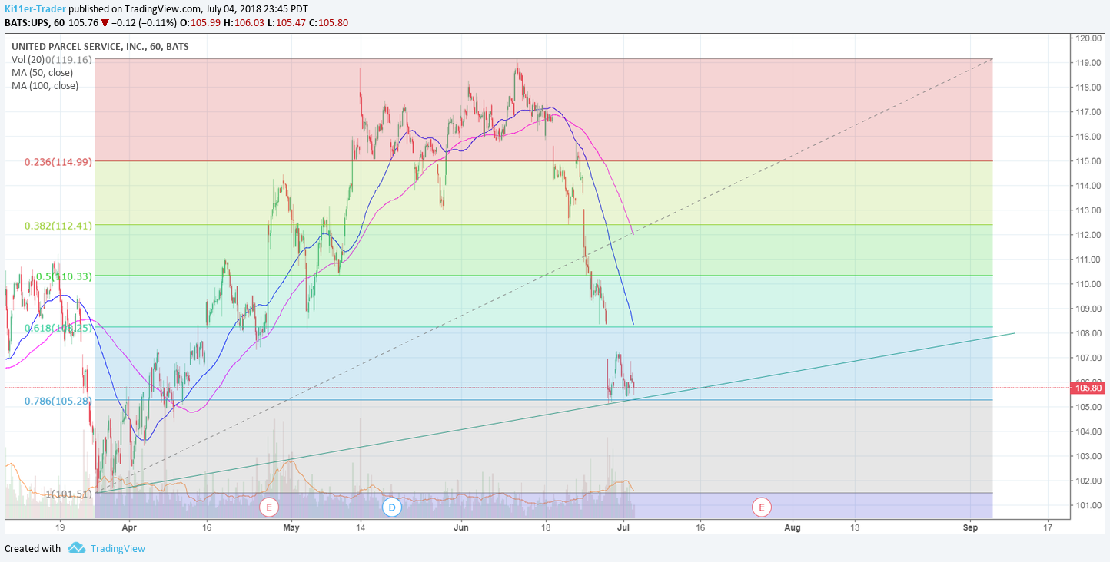Click the Fibonacci 1(101.51) level label
The image size is (1110, 562).
coord(69,494)
